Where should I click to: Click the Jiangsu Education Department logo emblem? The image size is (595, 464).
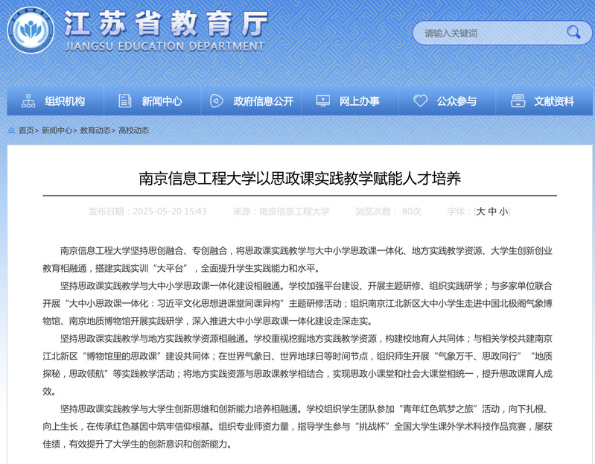point(31,31)
